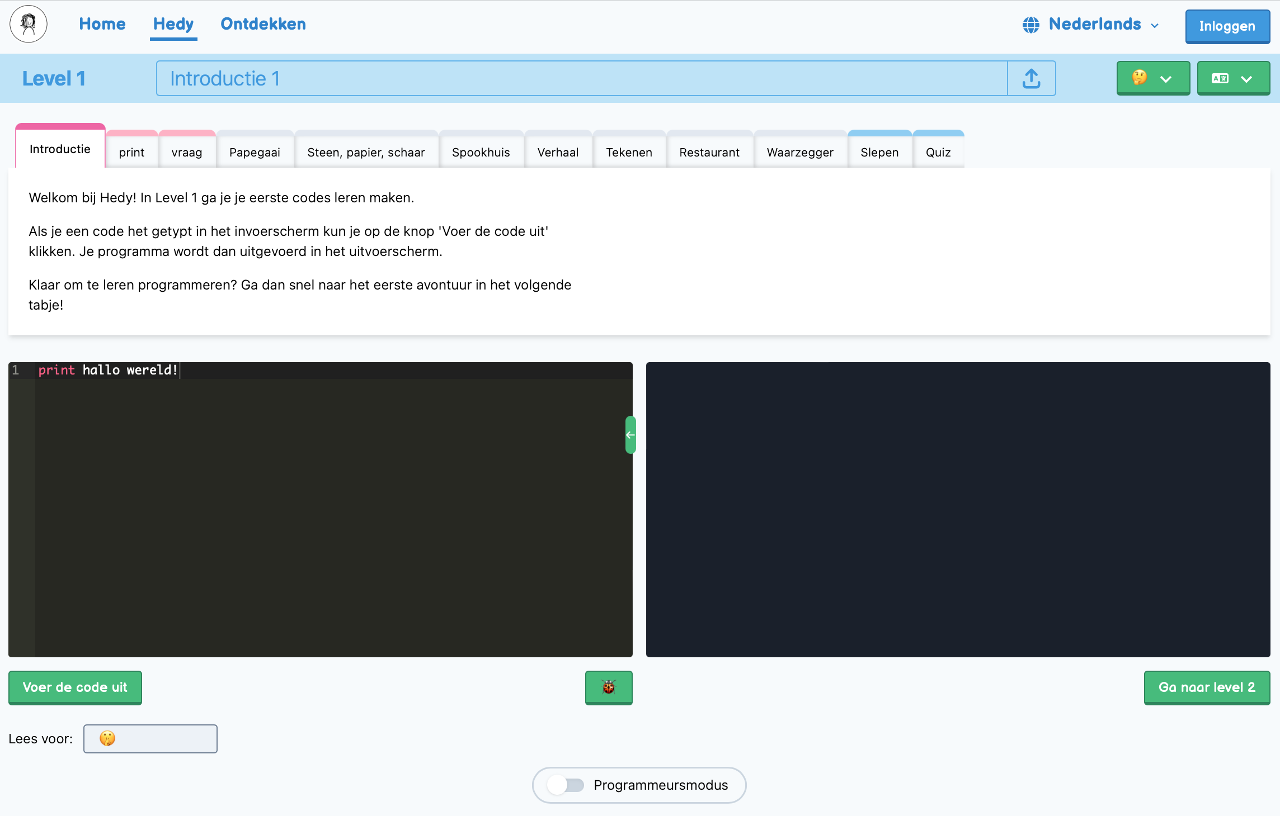Open the thinking emoji cheatsheet dropdown
Image resolution: width=1280 pixels, height=816 pixels.
[1153, 78]
